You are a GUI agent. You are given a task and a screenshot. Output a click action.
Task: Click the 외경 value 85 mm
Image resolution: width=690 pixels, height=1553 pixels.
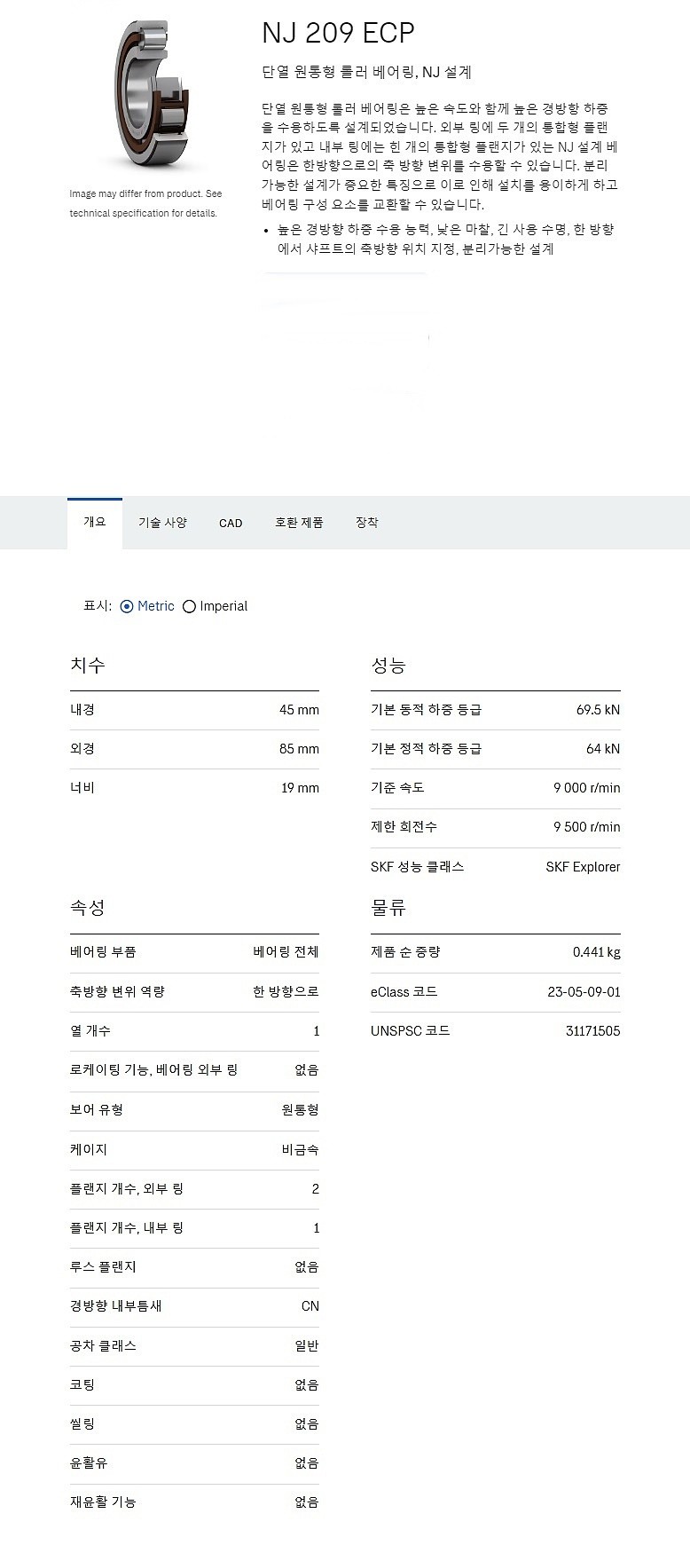coord(299,749)
